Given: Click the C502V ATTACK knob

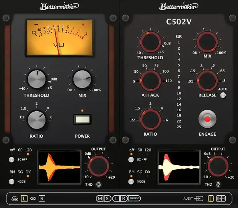Looking at the screenshot, I should [x=150, y=81].
